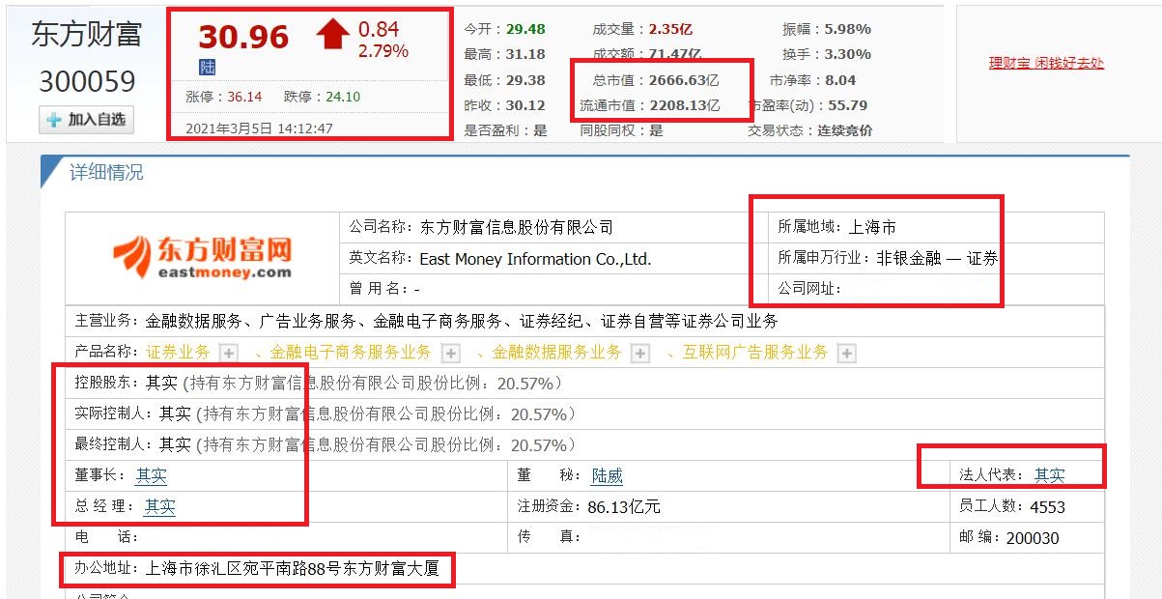The height and width of the screenshot is (599, 1162).
Task: Click the 详细情况 section heading
Action: 106,173
